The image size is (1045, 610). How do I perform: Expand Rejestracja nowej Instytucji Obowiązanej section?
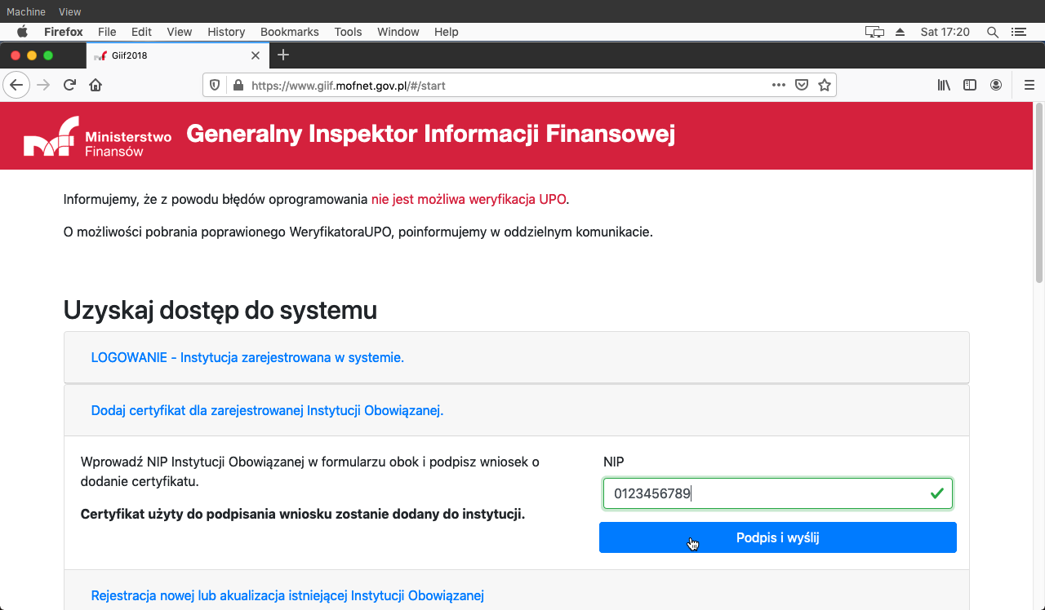pyautogui.click(x=287, y=595)
